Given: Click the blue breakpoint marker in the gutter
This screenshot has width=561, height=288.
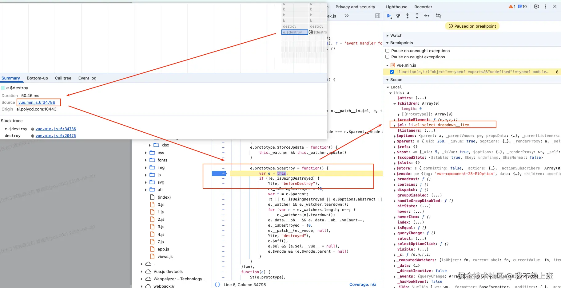Looking at the screenshot, I should [219, 173].
